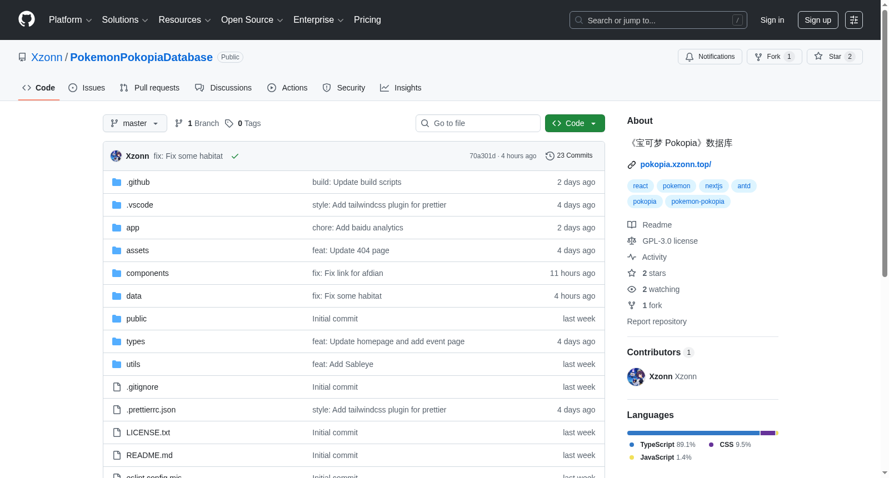This screenshot has height=478, width=889.
Task: View the Insights tab
Action: (x=401, y=88)
